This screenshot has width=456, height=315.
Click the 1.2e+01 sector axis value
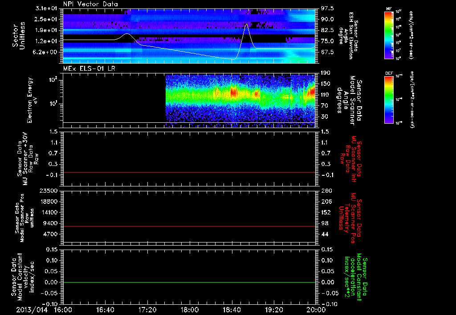click(x=46, y=41)
